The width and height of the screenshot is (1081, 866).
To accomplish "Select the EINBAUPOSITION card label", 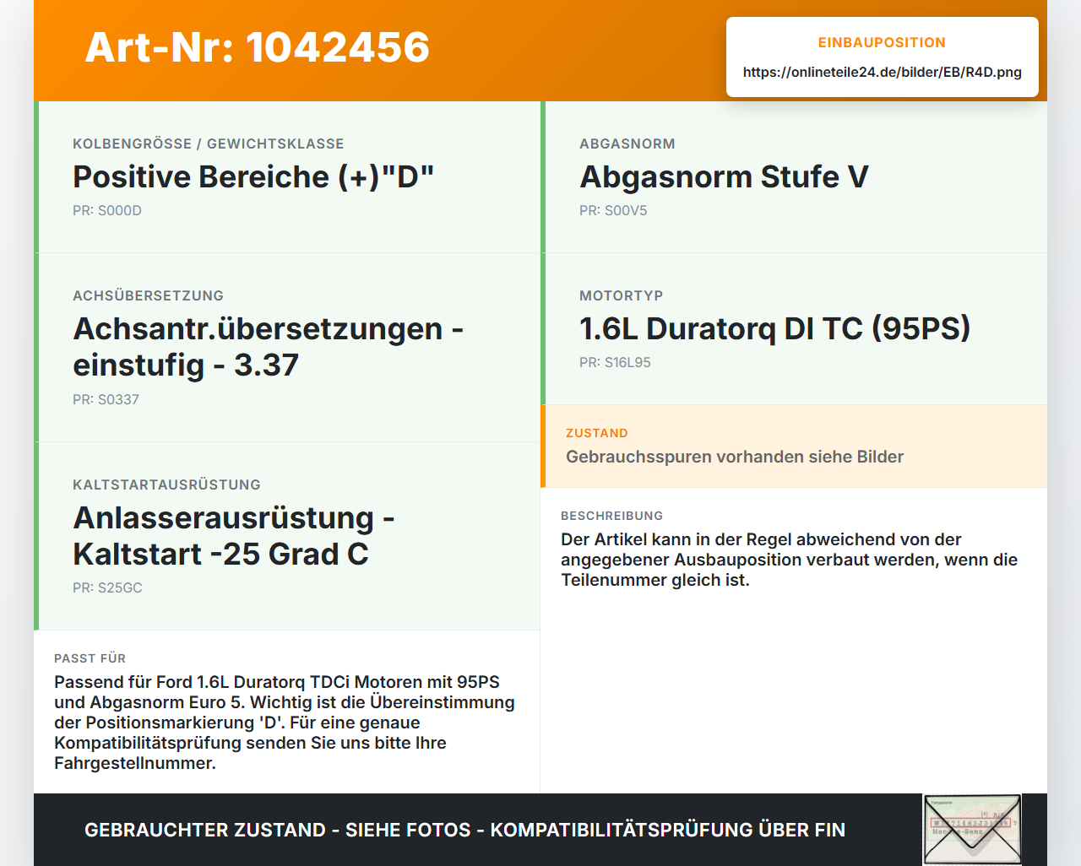I will click(x=882, y=42).
